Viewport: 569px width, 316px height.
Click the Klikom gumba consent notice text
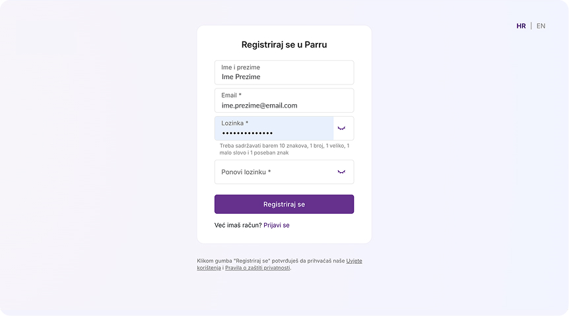pyautogui.click(x=271, y=261)
